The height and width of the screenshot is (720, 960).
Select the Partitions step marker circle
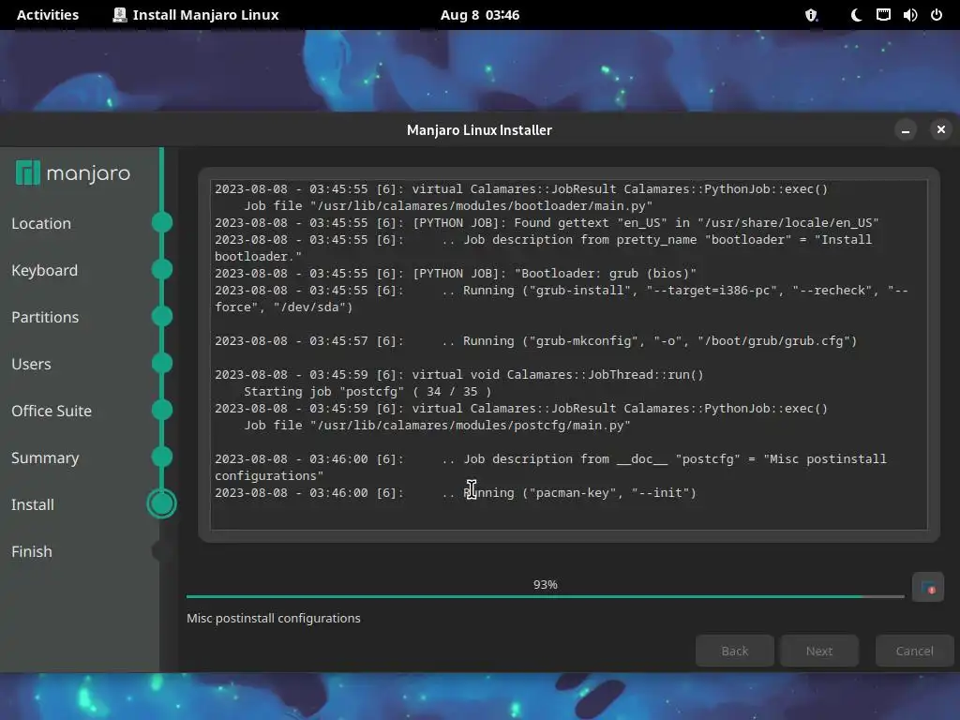162,316
